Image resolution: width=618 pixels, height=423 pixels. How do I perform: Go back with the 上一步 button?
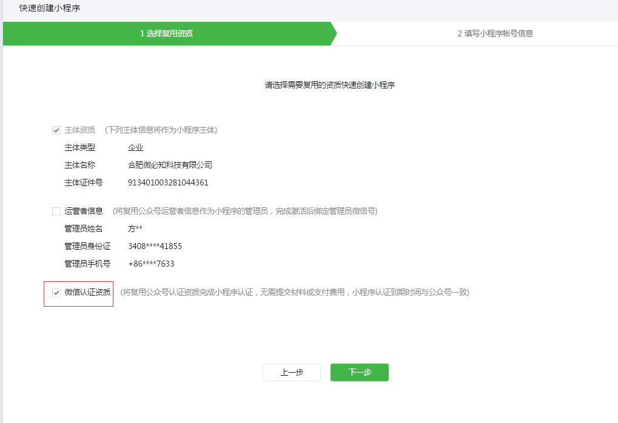[291, 373]
